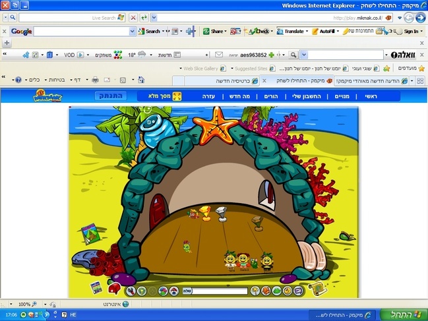
Task: Open the help menu item in site nav
Action: [208, 96]
